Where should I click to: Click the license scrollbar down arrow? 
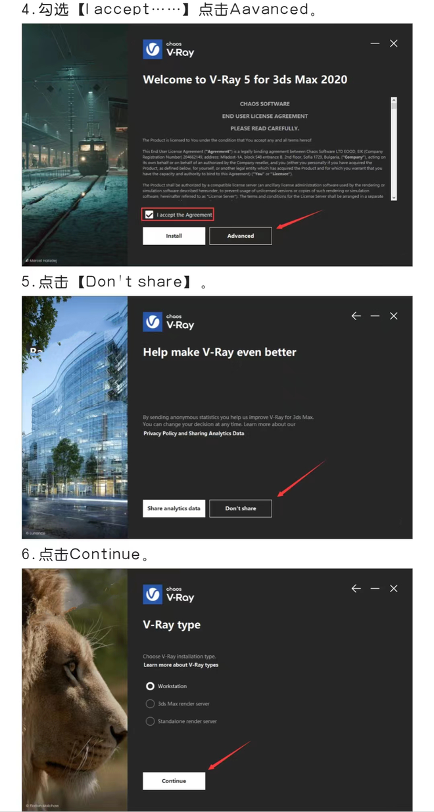click(394, 197)
